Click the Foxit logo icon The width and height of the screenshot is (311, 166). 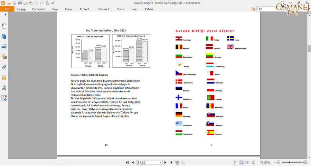coord(3,3)
